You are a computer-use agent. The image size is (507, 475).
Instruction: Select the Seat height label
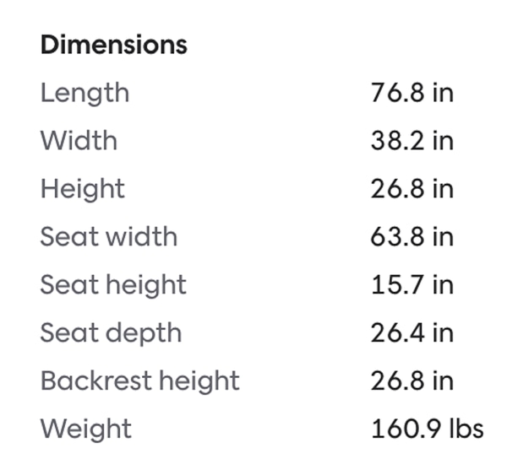pyautogui.click(x=113, y=285)
